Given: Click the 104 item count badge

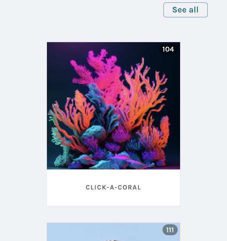Looking at the screenshot, I should (168, 49).
